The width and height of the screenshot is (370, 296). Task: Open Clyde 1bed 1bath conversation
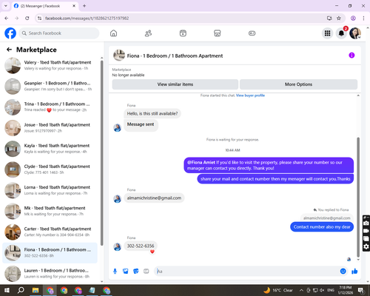tap(50, 169)
